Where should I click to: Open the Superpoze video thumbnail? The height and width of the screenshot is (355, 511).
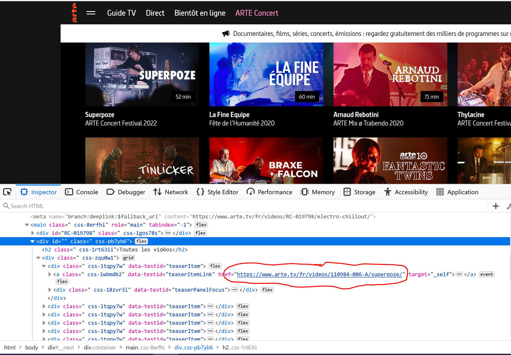coord(142,75)
